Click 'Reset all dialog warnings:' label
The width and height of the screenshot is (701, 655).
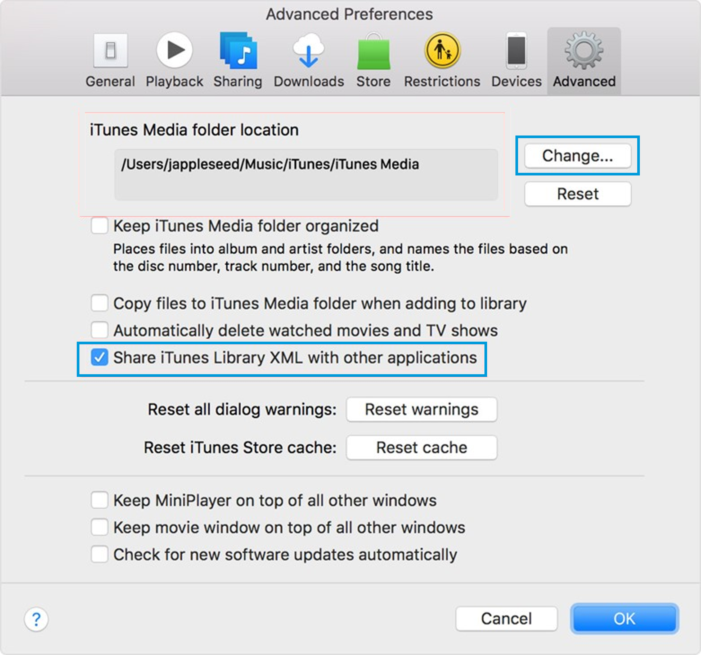click(x=242, y=410)
